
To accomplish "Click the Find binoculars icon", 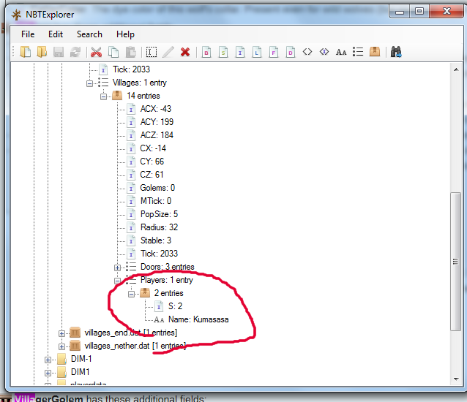I will 397,52.
